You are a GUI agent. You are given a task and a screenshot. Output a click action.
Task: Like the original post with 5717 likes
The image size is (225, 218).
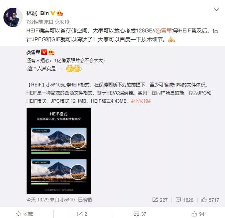(210, 200)
